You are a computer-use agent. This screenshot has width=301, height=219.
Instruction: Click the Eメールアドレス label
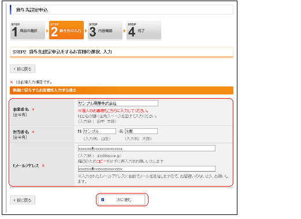[x=26, y=166]
